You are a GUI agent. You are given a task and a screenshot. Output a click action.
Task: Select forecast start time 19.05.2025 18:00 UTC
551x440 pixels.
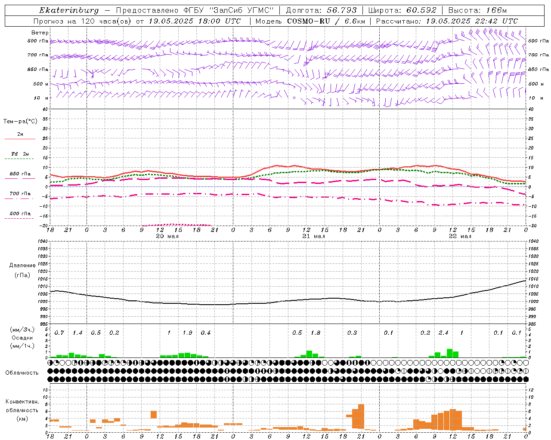[x=194, y=21]
